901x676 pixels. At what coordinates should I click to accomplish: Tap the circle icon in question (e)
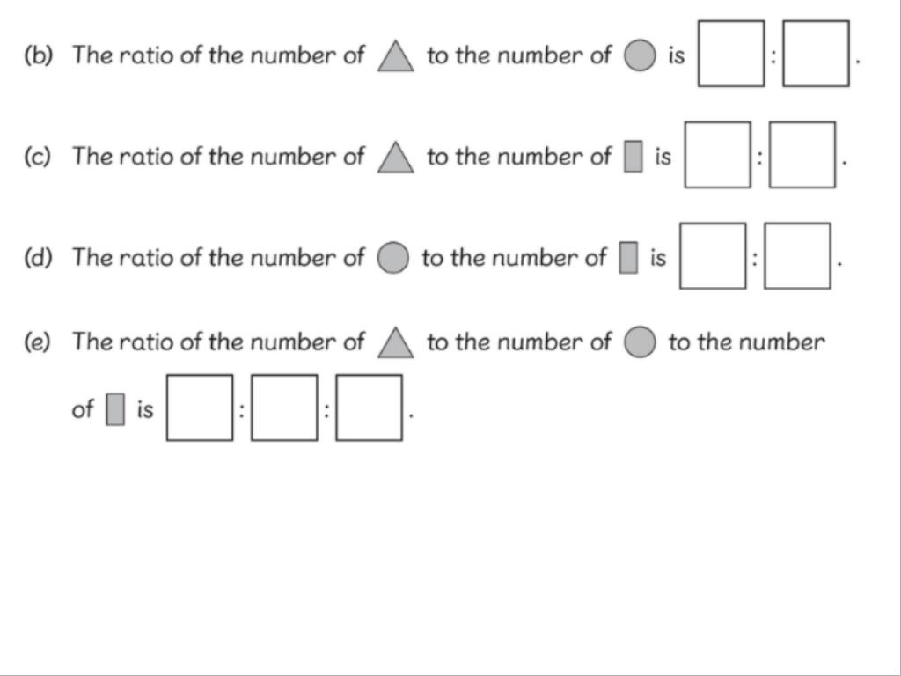click(641, 342)
